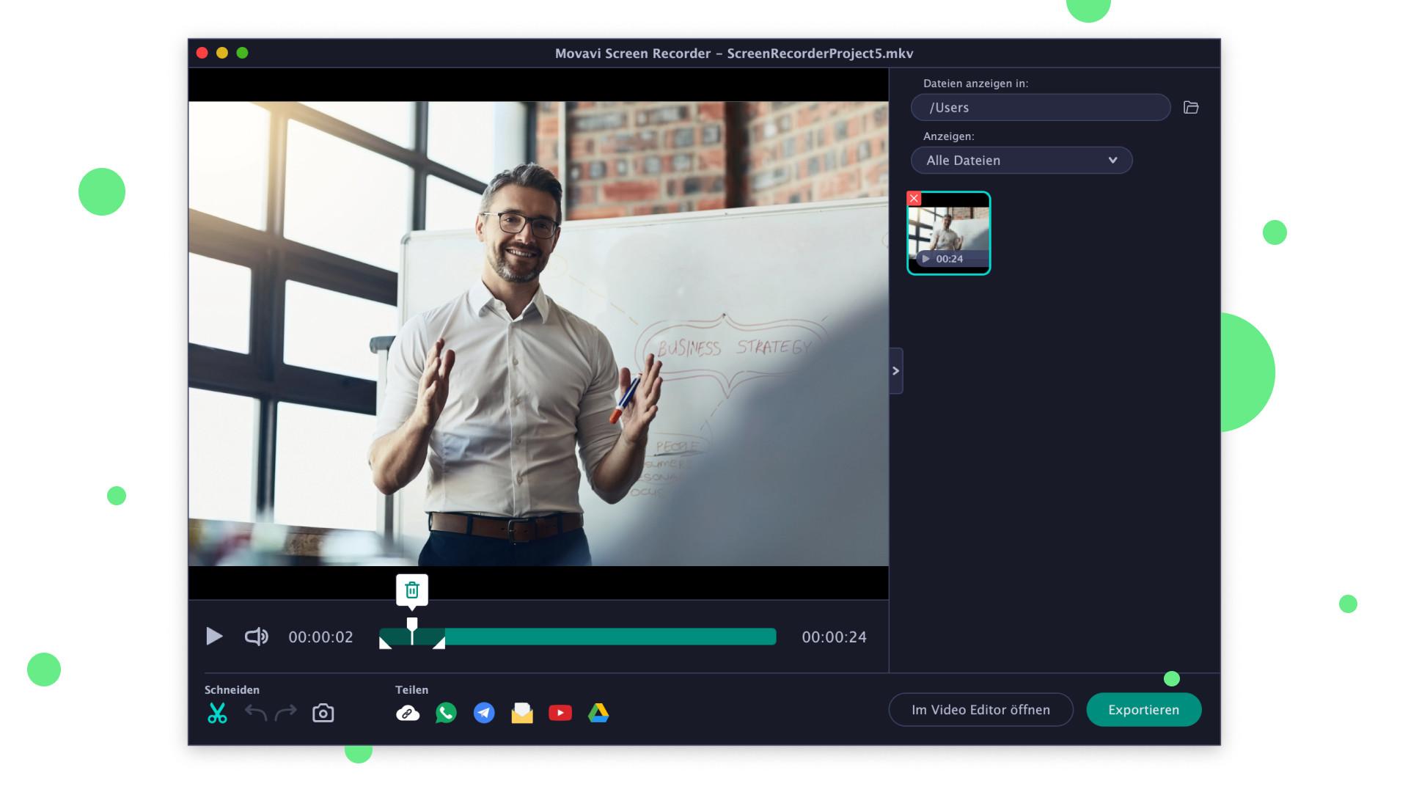The height and width of the screenshot is (792, 1408).
Task: Upload the recording to YouTube
Action: (560, 712)
